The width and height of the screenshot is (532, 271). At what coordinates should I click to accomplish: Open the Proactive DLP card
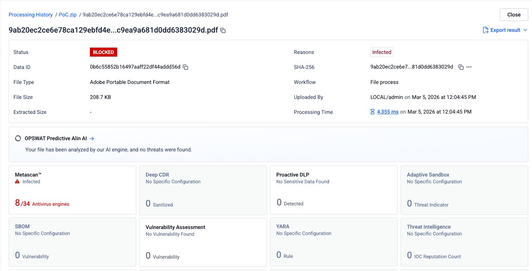click(x=334, y=190)
